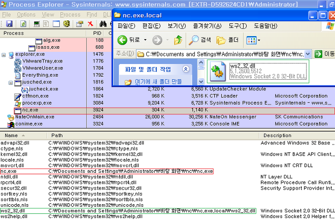Select ws2help.dll row in DLL list

[167, 216]
